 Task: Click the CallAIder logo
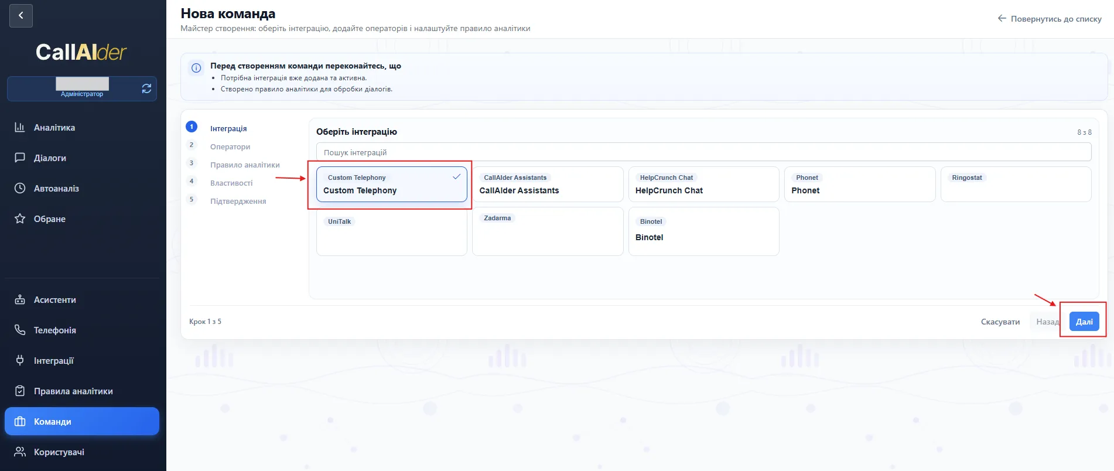click(81, 52)
